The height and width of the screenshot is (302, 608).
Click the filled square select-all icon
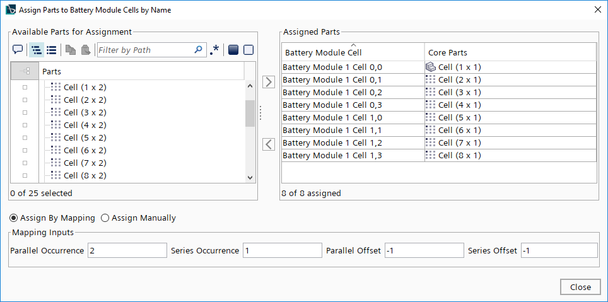(233, 50)
